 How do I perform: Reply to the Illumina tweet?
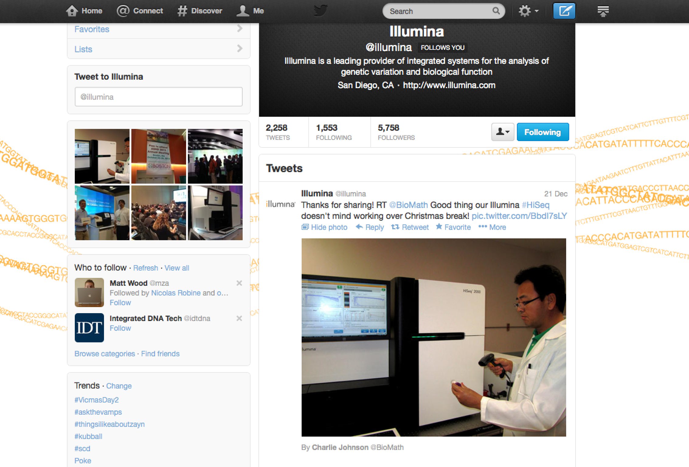[x=370, y=227]
